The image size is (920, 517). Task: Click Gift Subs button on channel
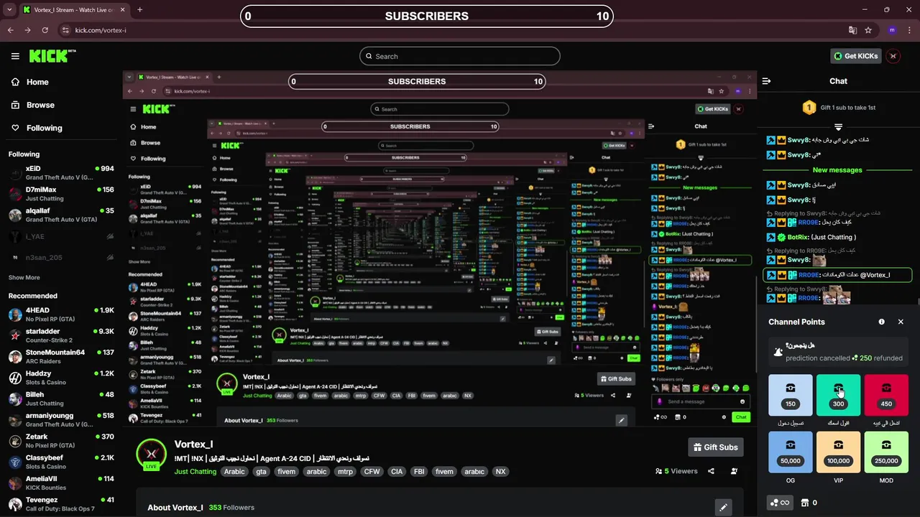pos(715,447)
